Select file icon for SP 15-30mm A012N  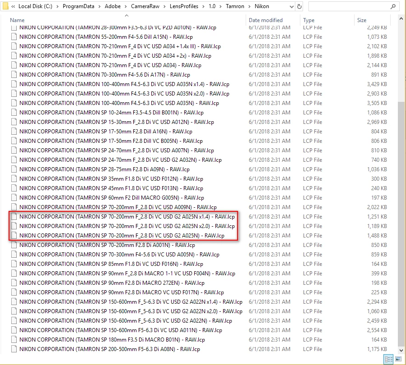14,122
